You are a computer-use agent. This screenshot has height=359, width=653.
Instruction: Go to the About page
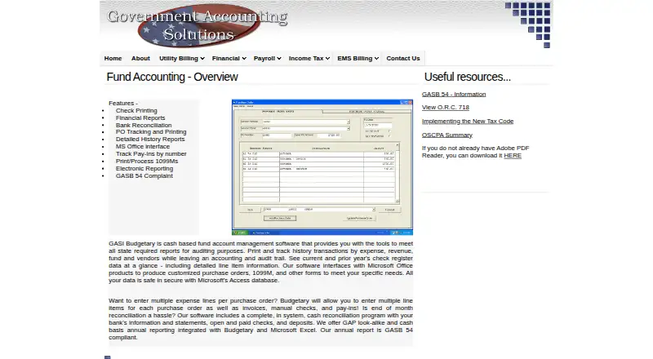click(140, 58)
